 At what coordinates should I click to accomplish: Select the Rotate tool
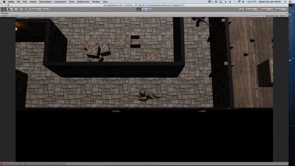tap(14, 9)
